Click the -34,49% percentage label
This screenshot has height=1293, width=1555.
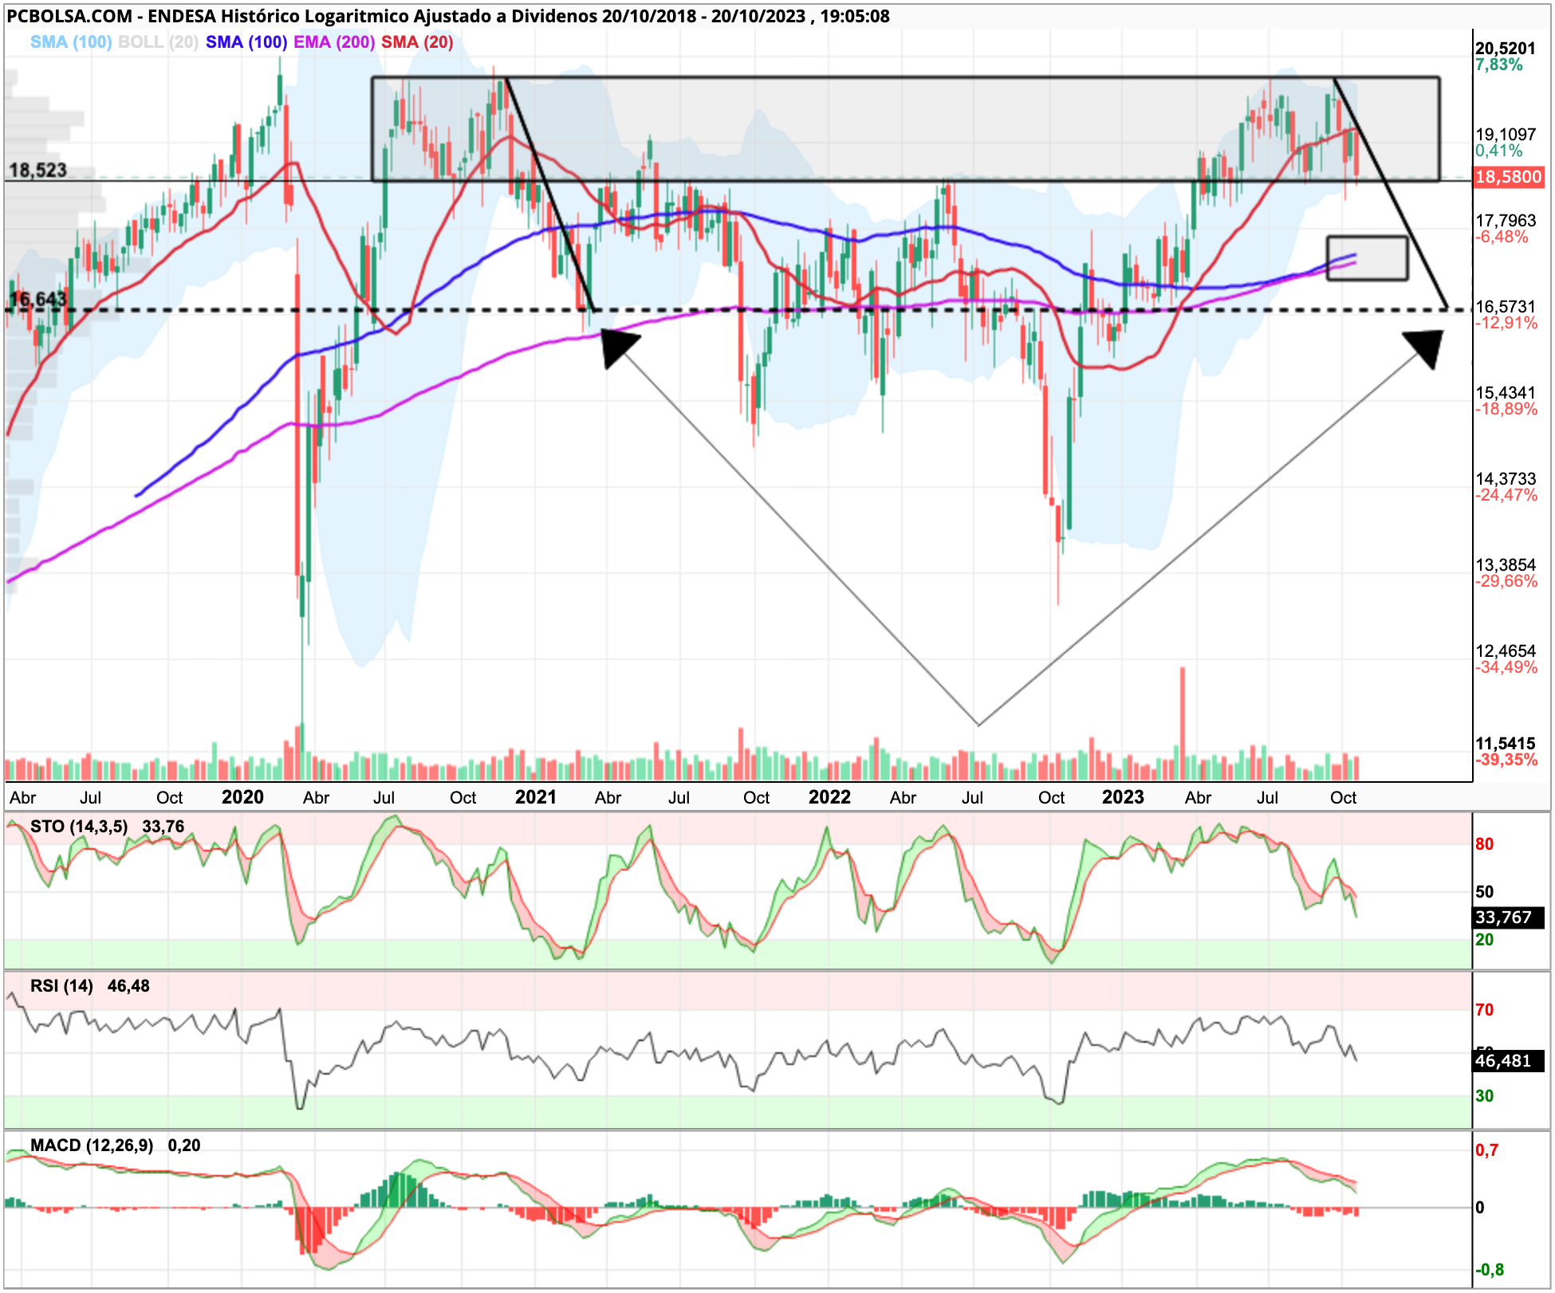coord(1506,667)
